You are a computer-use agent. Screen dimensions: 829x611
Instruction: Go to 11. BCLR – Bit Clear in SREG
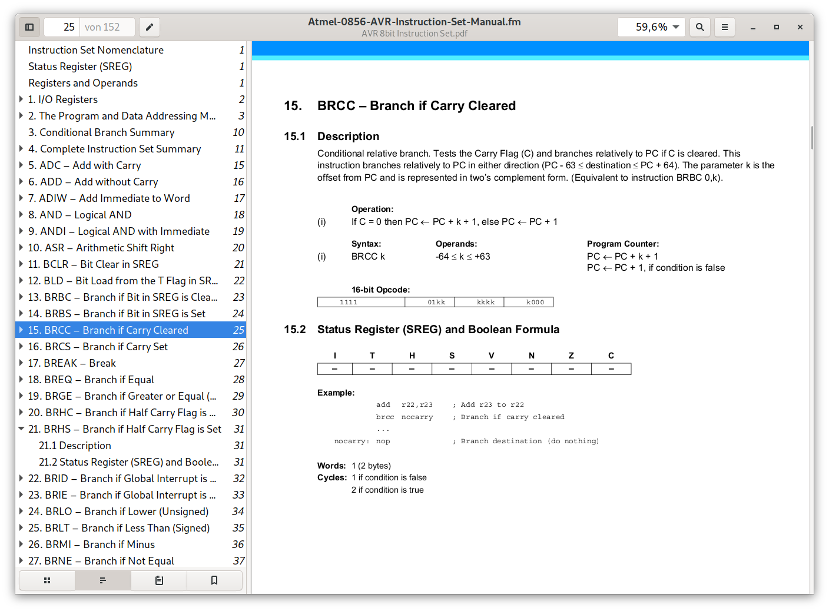131,264
